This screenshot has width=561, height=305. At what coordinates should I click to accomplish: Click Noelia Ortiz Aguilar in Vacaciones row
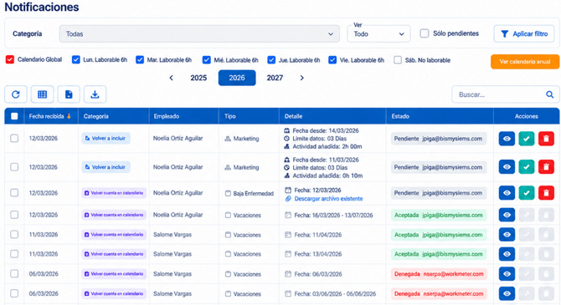coord(178,215)
